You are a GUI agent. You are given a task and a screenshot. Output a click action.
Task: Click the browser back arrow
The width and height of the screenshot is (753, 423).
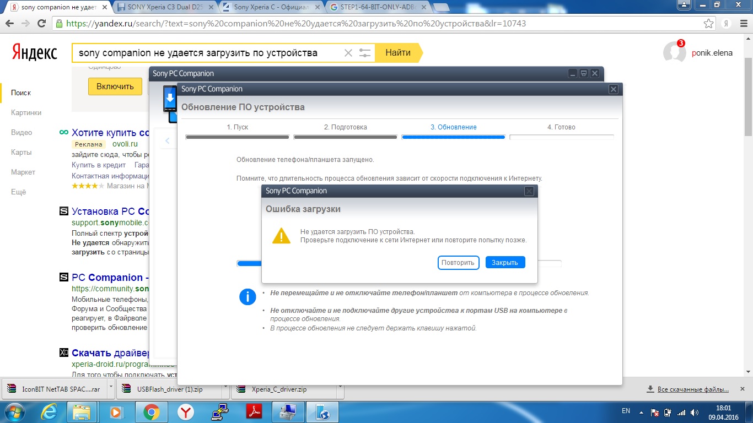[x=9, y=24]
